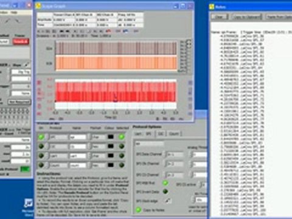
Task: Edit the name field in the SPI row
Action: 78,137
